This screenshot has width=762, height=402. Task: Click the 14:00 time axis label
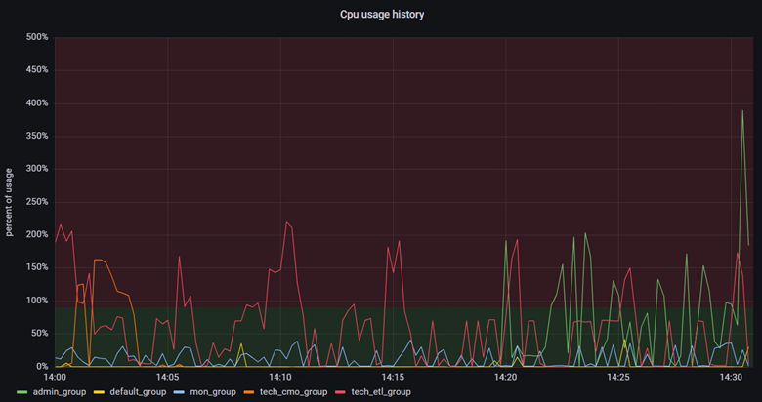(55, 377)
